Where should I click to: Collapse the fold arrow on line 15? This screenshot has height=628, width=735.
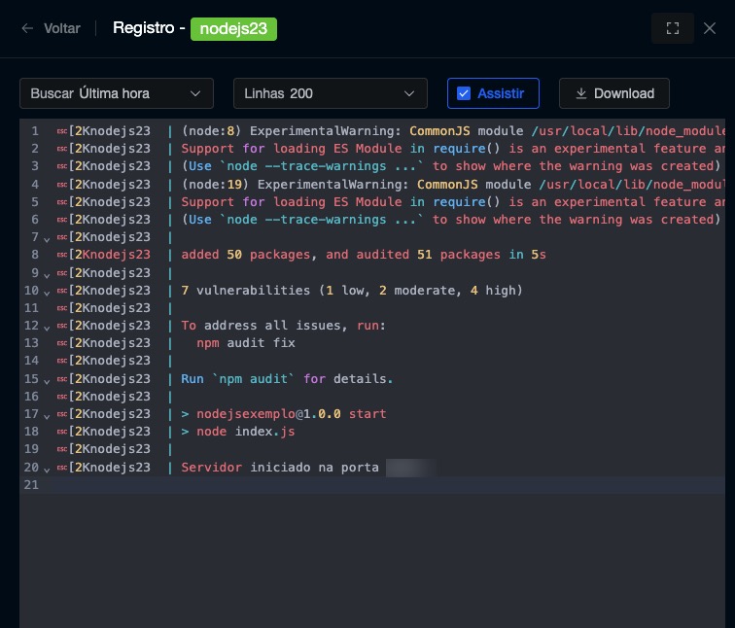[47, 381]
